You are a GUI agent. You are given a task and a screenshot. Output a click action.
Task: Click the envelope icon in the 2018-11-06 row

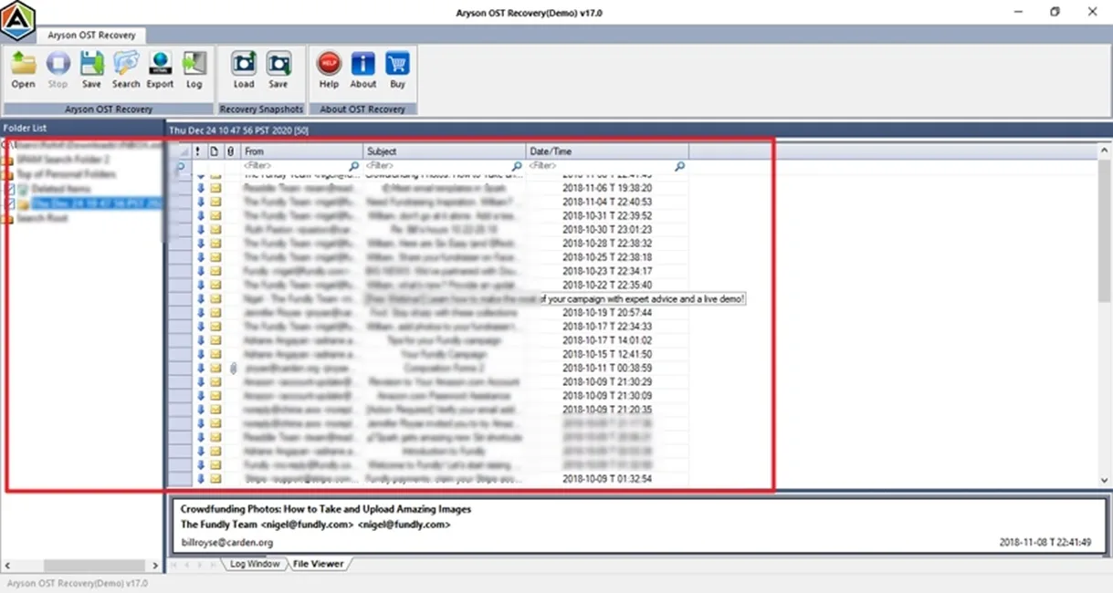point(215,187)
